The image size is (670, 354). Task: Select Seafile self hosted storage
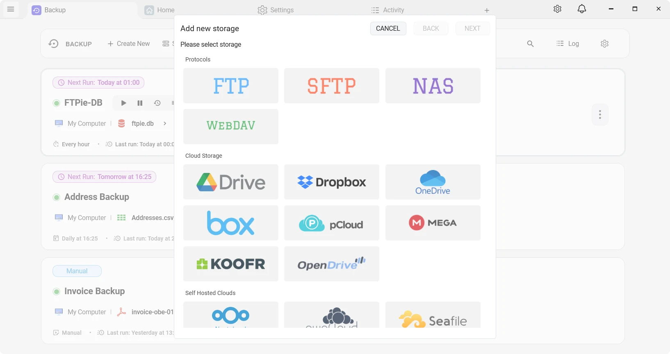433,315
